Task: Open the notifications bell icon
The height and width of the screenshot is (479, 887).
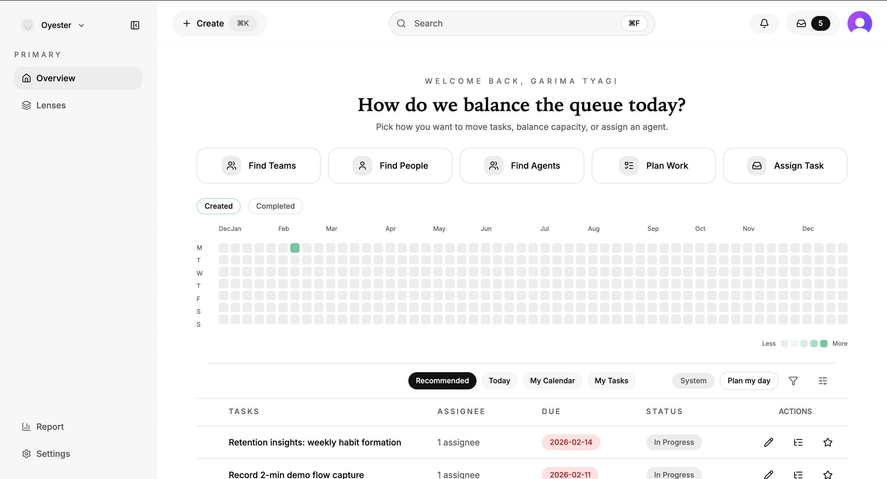Action: point(764,23)
